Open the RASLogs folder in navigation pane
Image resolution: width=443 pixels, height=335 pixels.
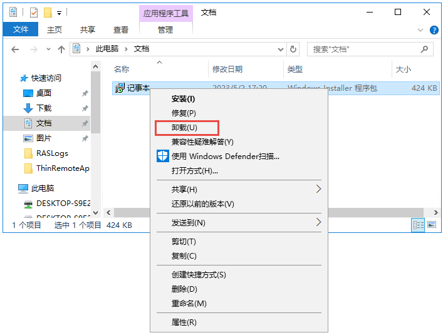pos(52,153)
